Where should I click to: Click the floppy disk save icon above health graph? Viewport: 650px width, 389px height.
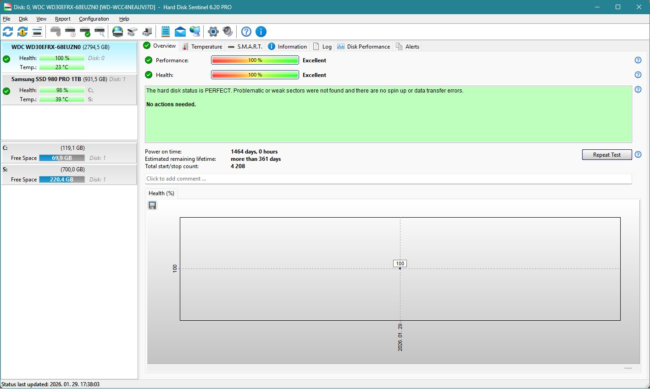[152, 205]
